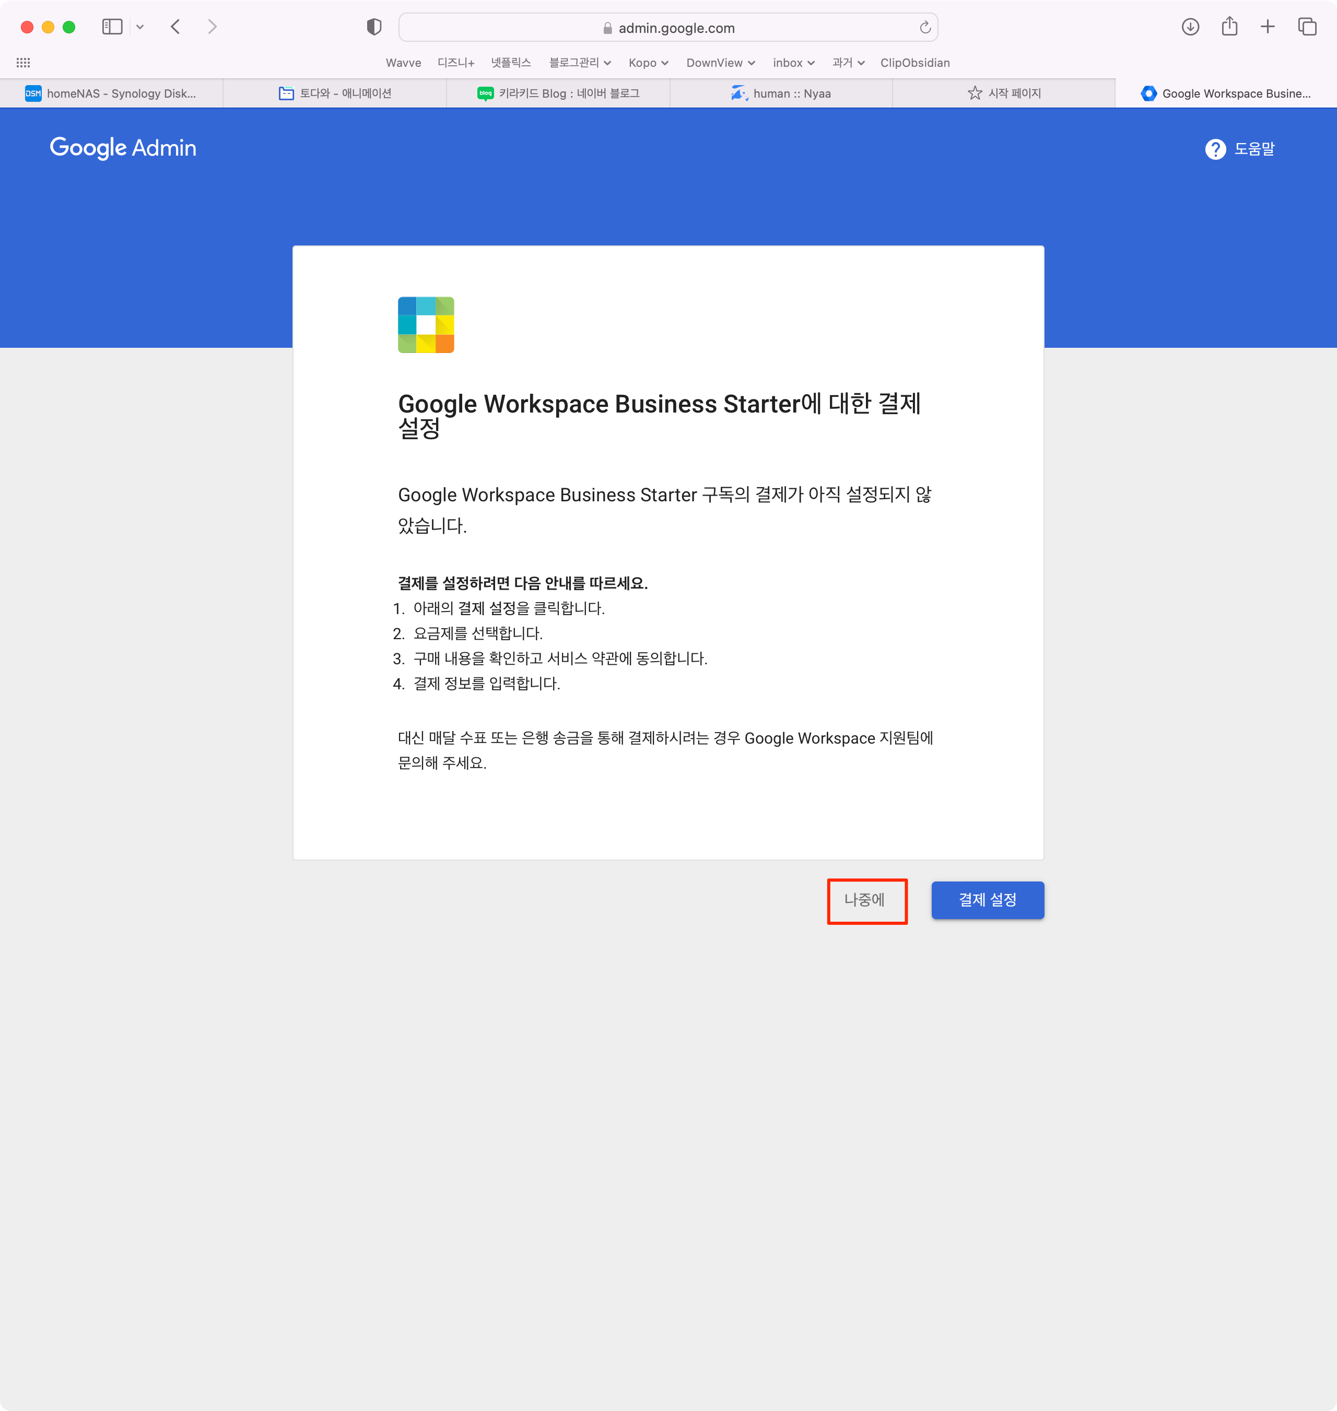
Task: Open a new tab with plus icon
Action: point(1267,27)
